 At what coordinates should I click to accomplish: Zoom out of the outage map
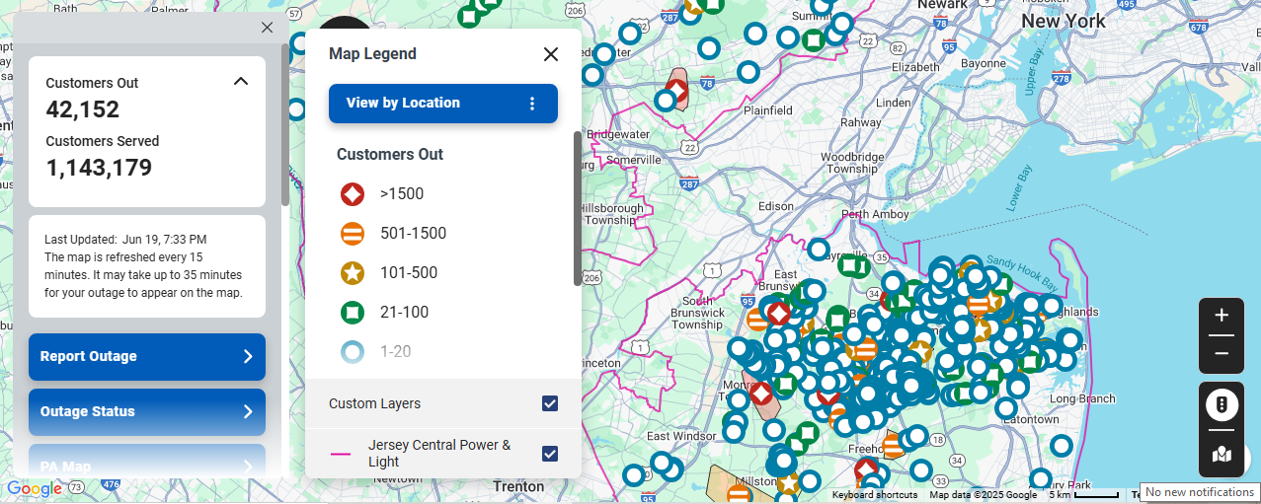(1222, 353)
